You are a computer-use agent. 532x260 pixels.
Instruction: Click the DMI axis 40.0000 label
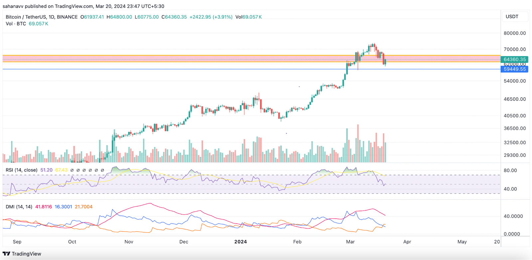tap(513, 216)
